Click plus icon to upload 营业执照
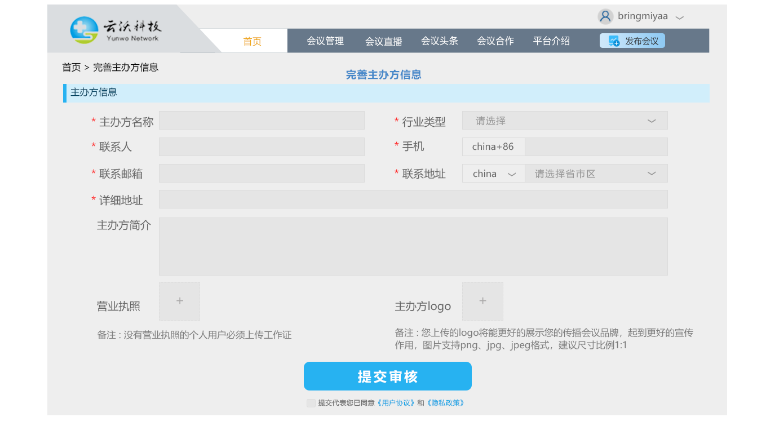766x426 pixels. point(179,301)
